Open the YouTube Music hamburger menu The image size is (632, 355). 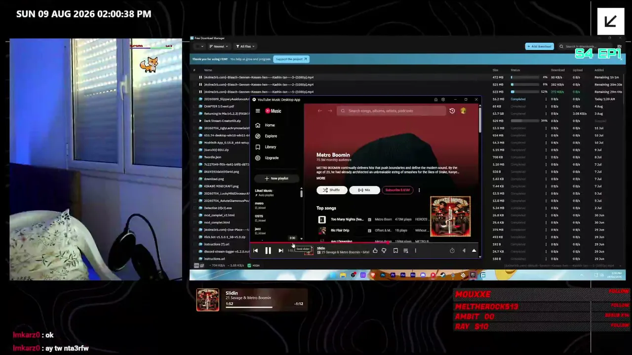coord(257,111)
